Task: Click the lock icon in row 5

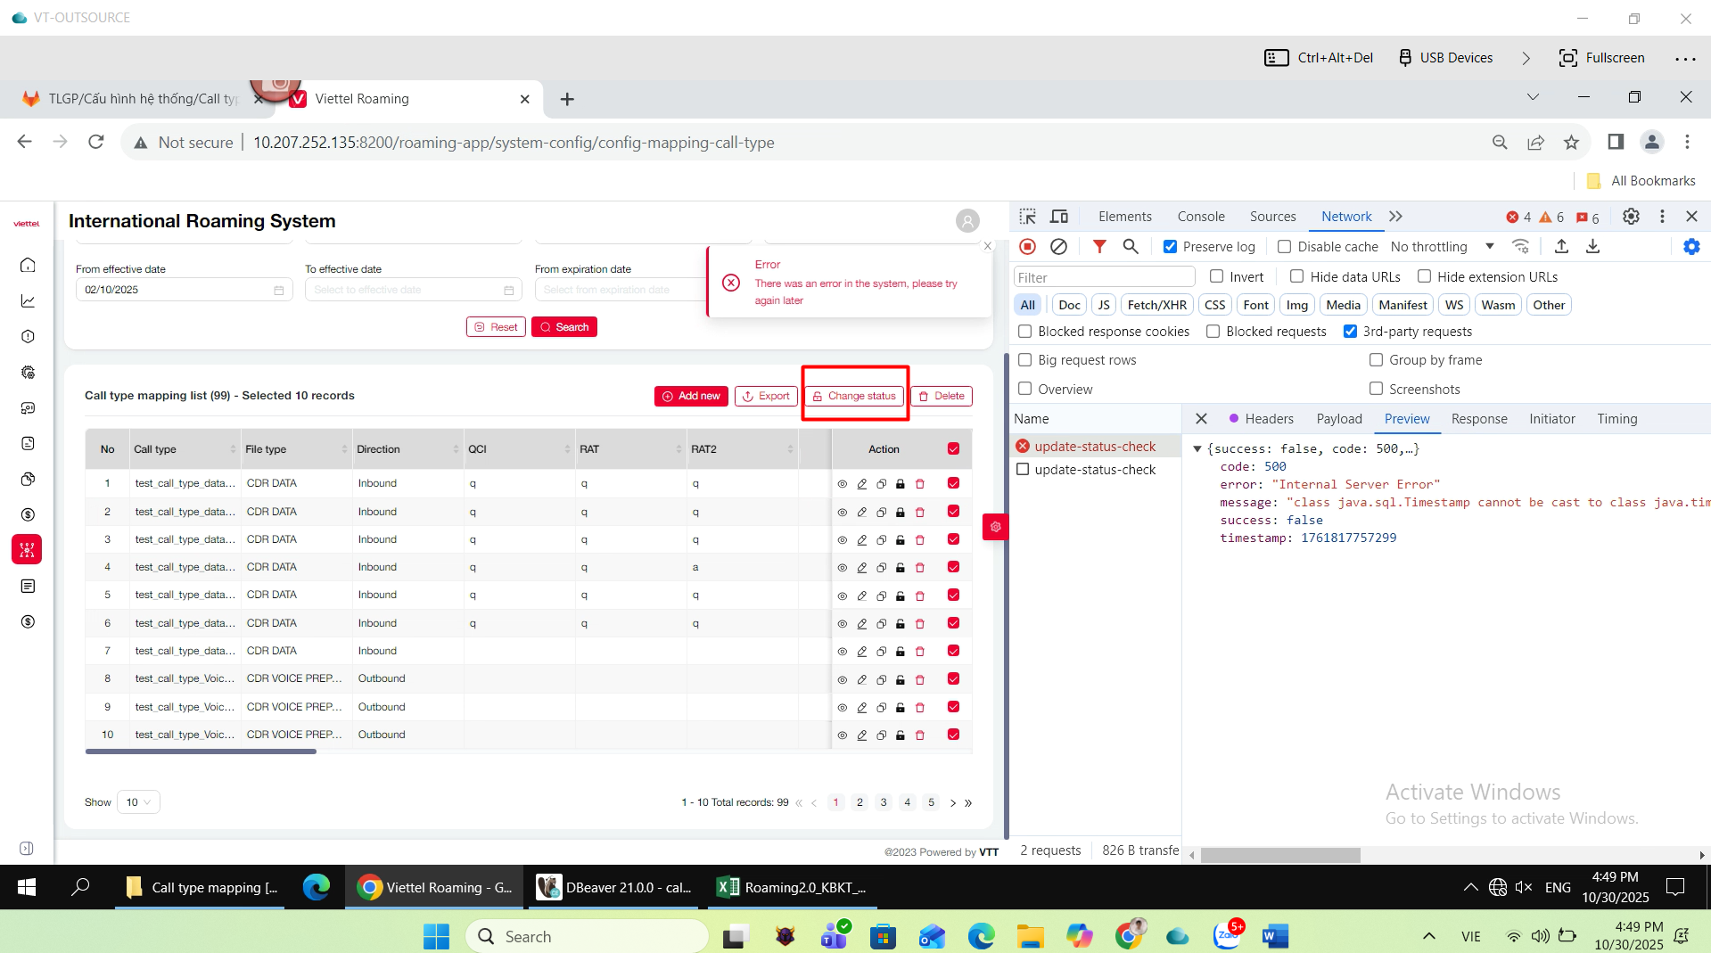Action: tap(901, 596)
